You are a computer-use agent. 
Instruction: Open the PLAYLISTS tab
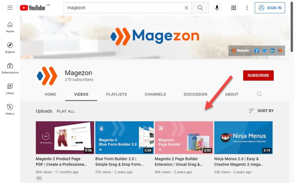117,94
